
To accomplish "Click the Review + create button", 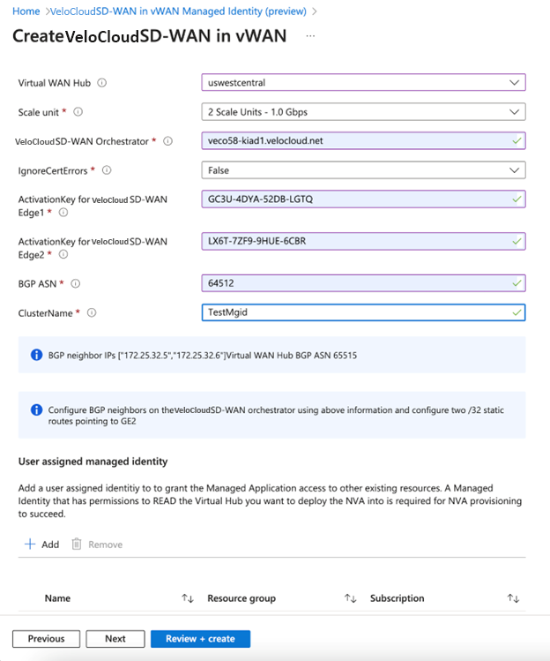I will click(x=200, y=639).
